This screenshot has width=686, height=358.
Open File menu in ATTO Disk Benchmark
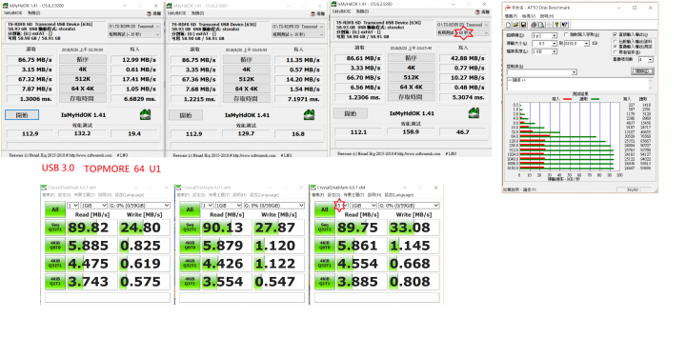511,16
